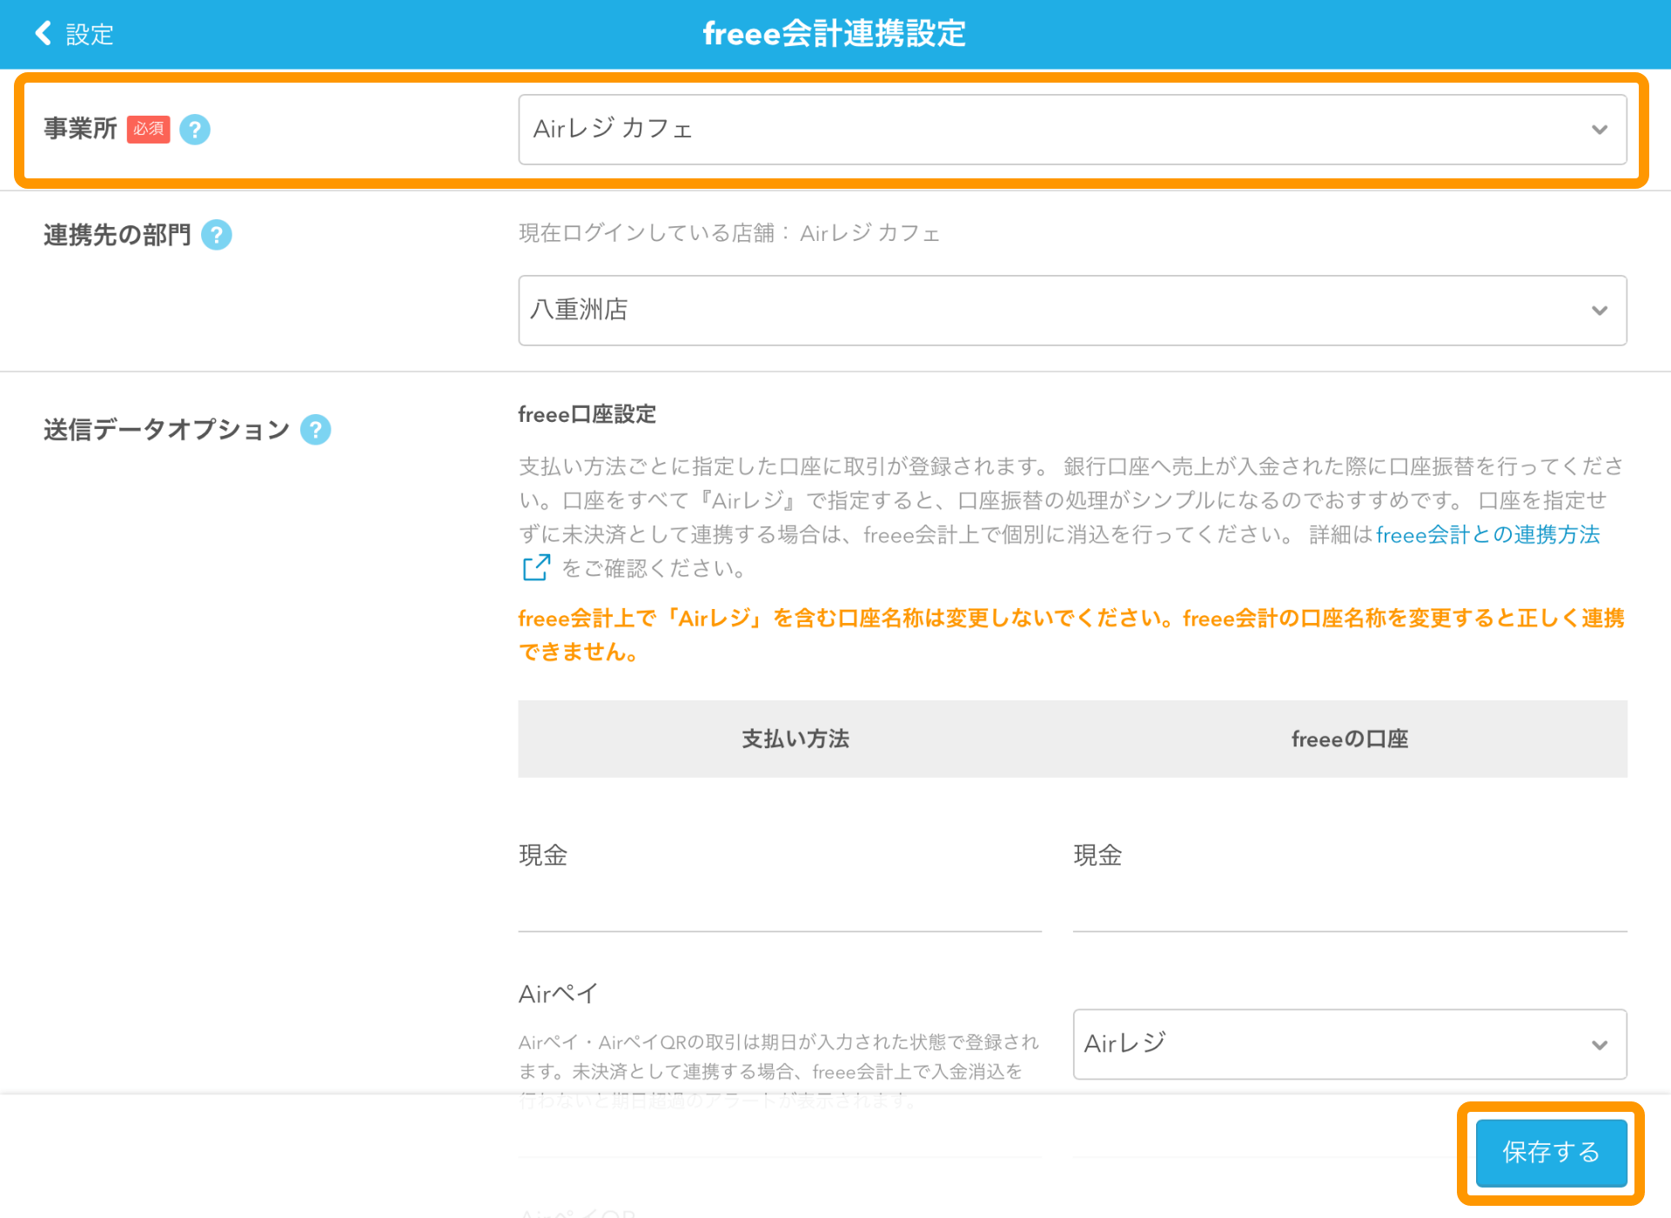The image size is (1671, 1218).
Task: Click the 必須 badge beside 事業所
Action: click(149, 129)
